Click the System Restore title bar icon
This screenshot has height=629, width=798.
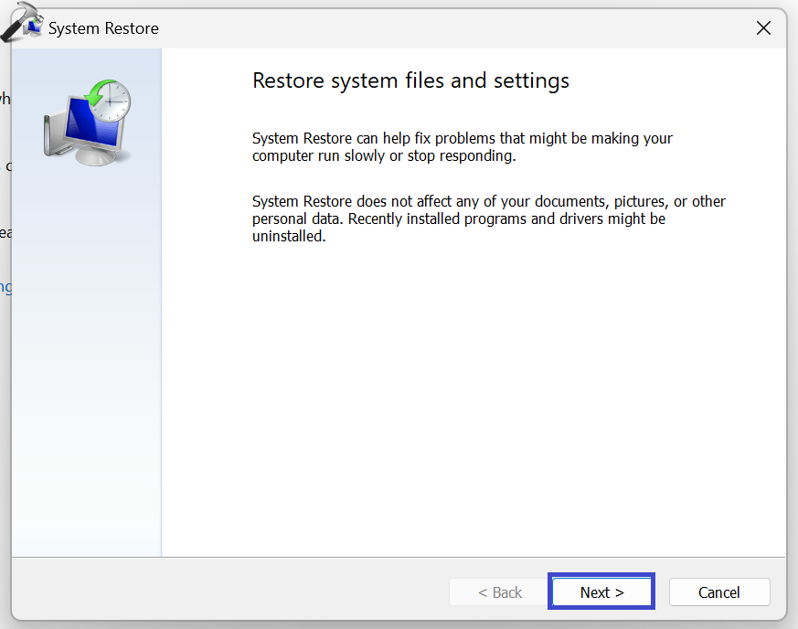coord(35,27)
